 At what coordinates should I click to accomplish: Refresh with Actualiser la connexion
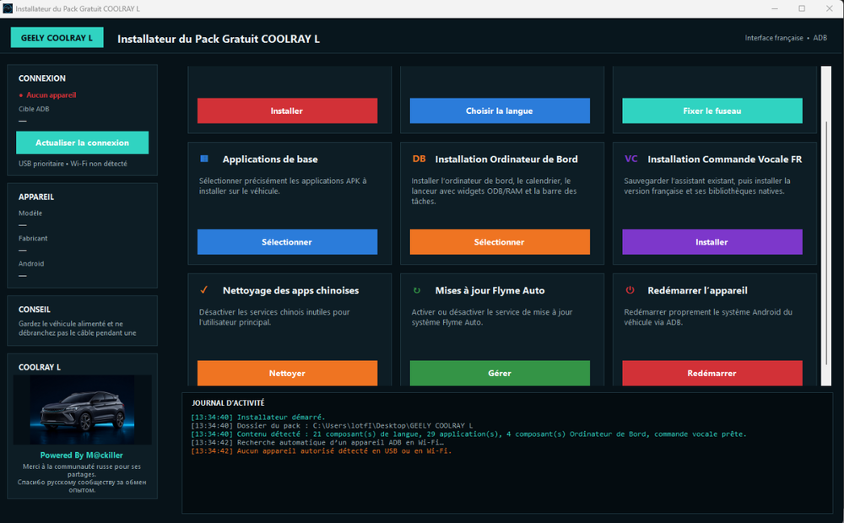tap(83, 143)
